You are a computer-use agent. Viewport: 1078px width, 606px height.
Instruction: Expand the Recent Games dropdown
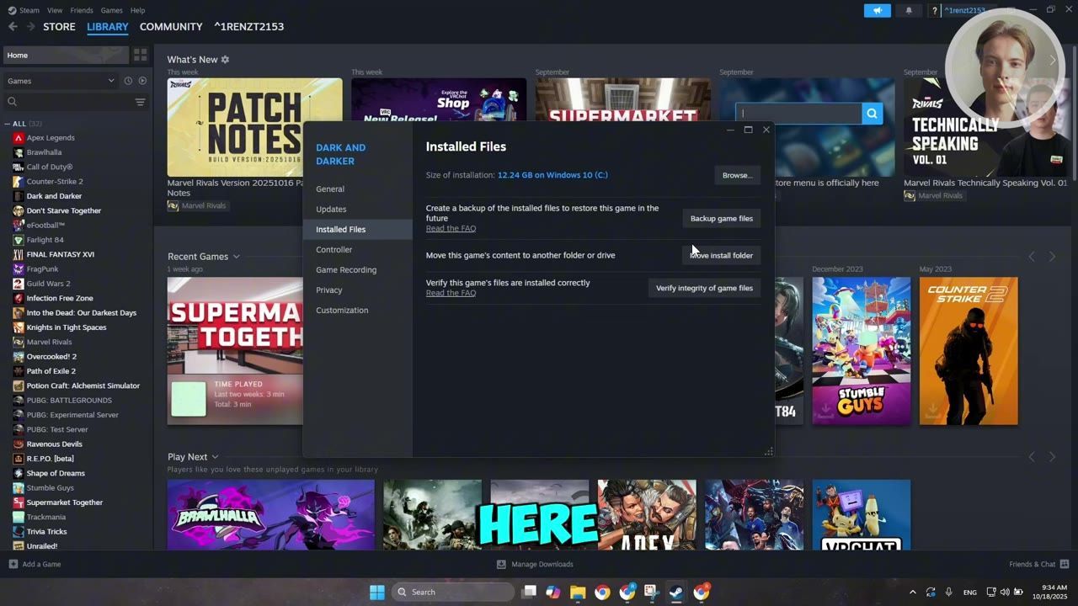(x=236, y=257)
